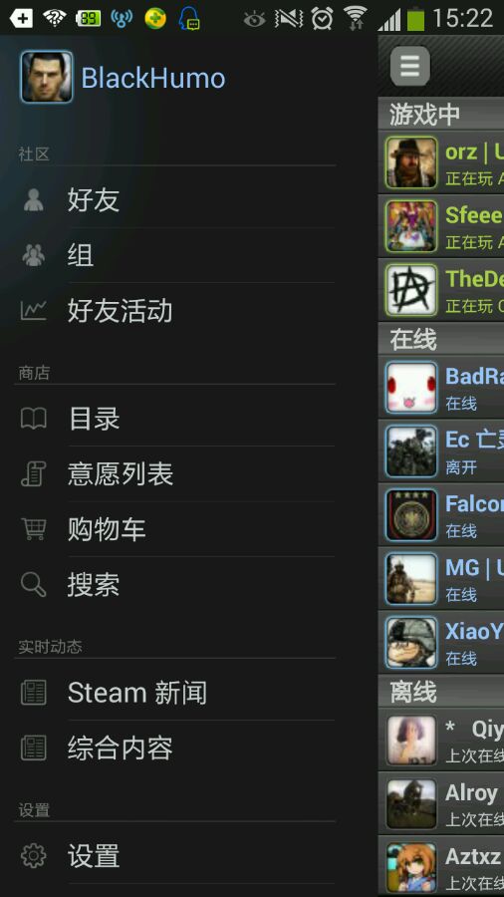Tap BlackHumo profile avatar

[x=47, y=77]
